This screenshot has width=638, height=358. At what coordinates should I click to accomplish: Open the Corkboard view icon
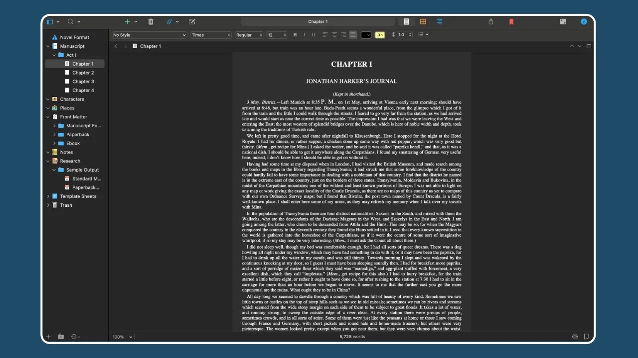(423, 21)
